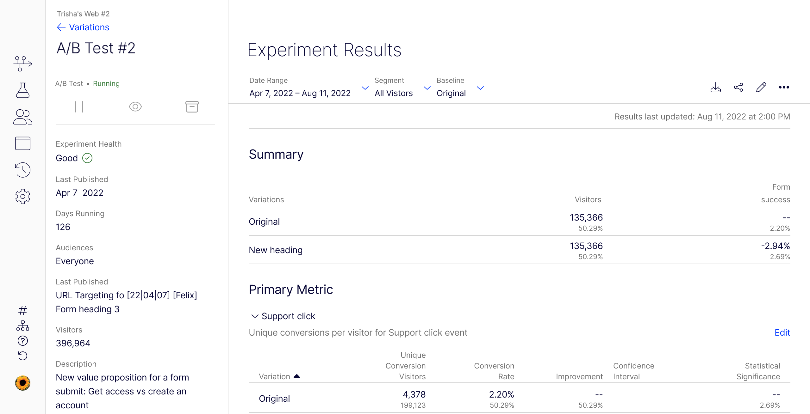This screenshot has height=414, width=810.
Task: Open the sunflower user avatar
Action: (23, 383)
